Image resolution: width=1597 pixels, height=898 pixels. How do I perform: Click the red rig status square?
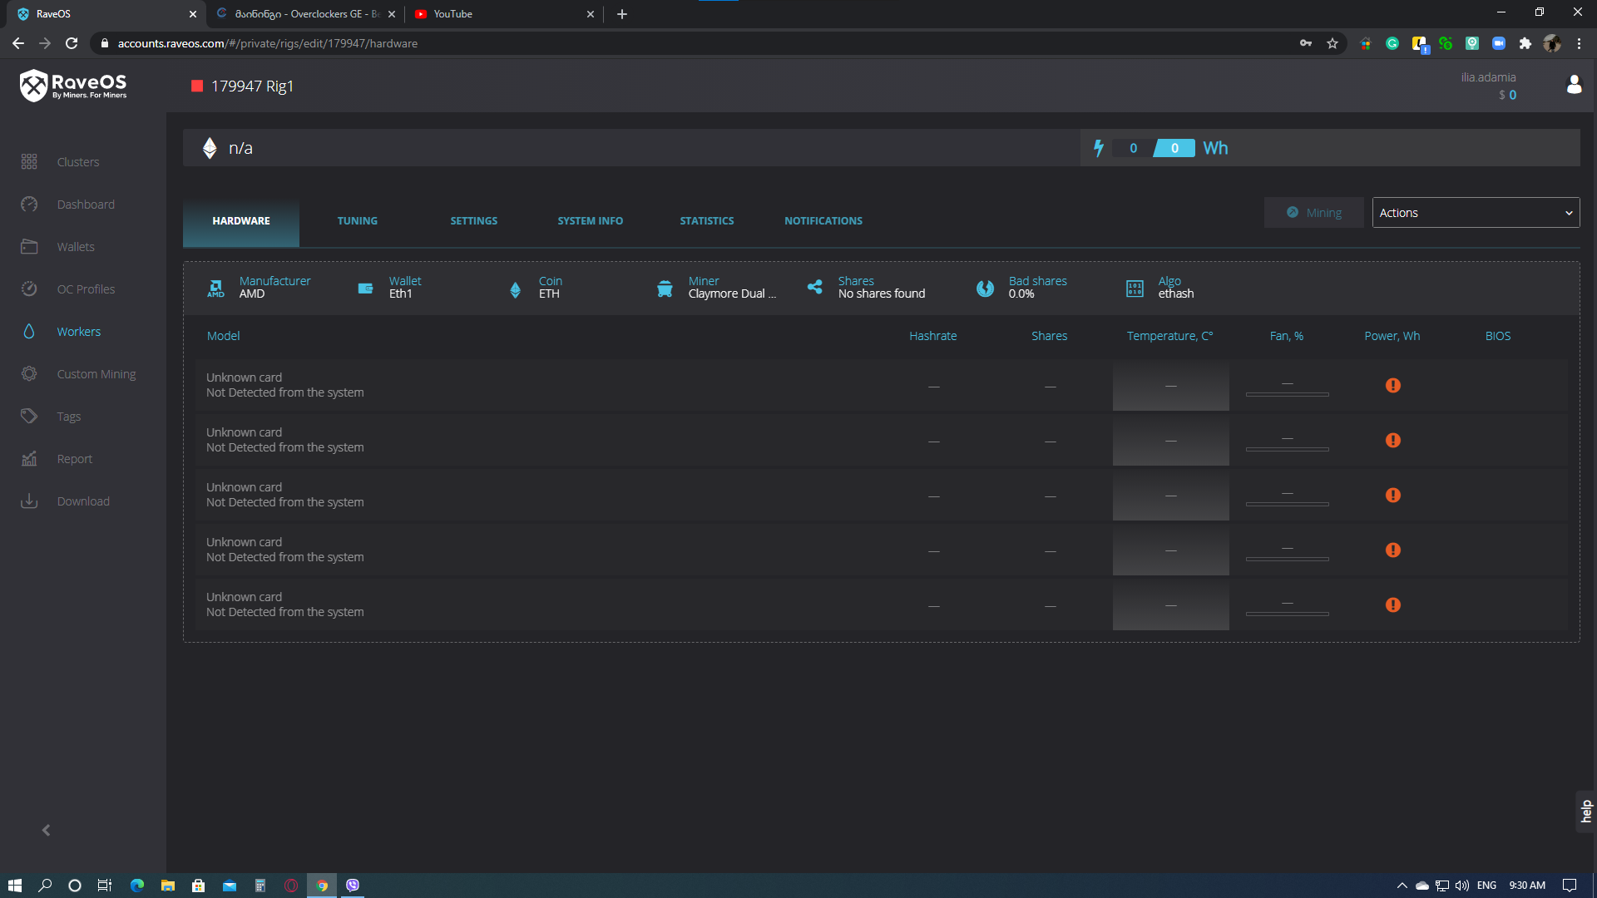[197, 86]
